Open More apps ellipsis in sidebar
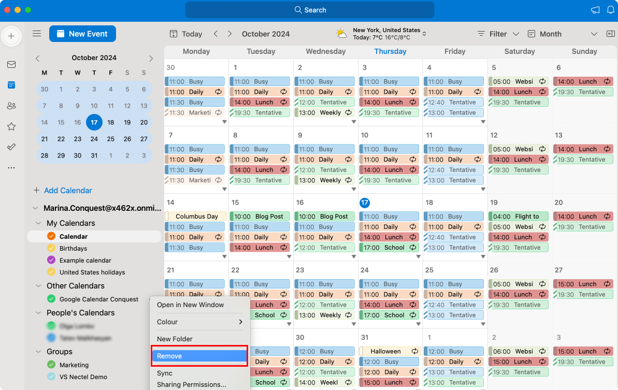Viewport: 618px width, 390px height. (11, 167)
